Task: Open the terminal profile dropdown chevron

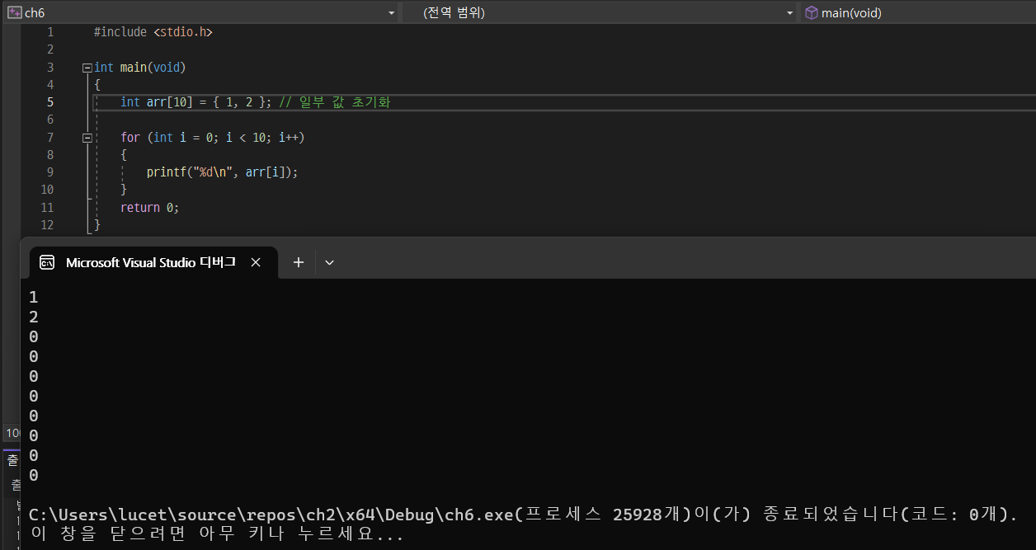Action: (329, 262)
